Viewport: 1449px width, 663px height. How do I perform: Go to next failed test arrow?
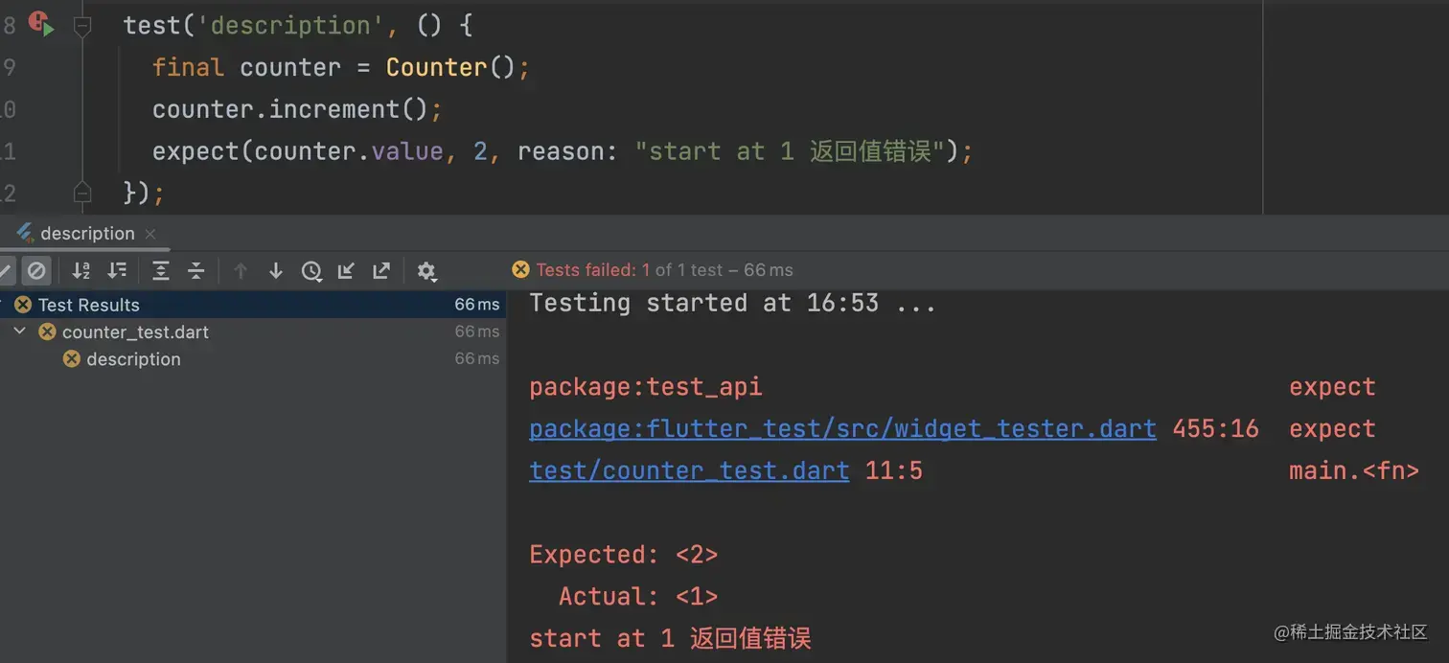pos(276,271)
